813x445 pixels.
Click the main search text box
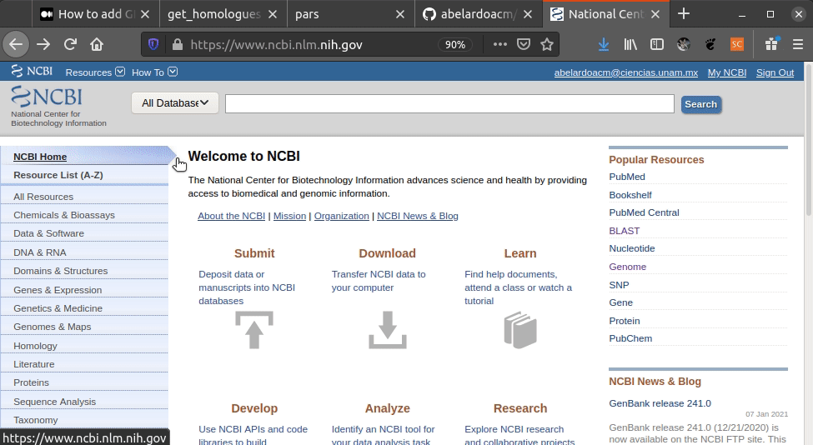tap(449, 103)
